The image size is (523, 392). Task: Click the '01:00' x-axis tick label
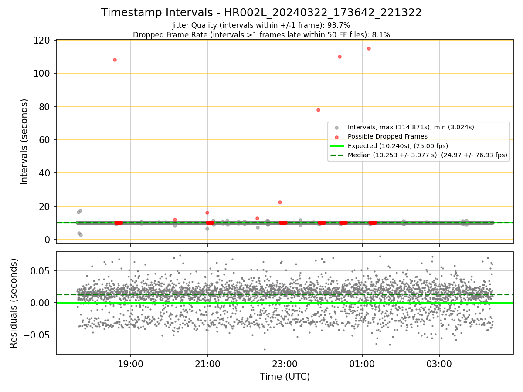pos(362,364)
